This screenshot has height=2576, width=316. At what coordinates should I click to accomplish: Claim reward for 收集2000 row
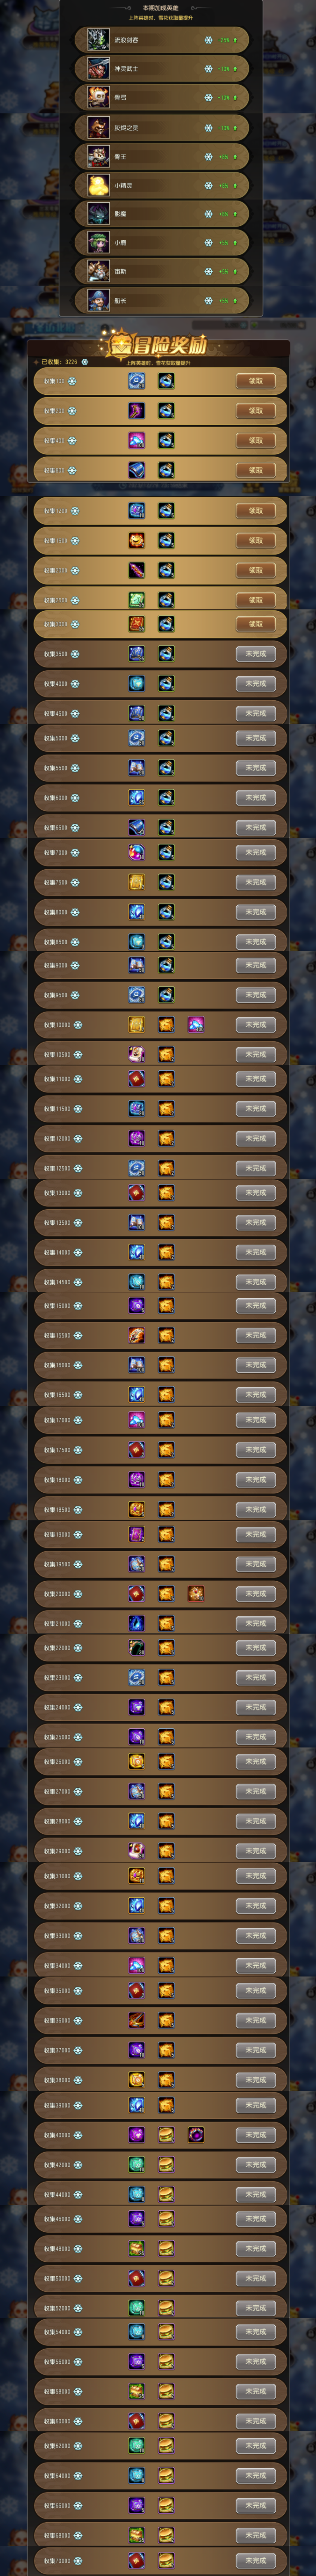click(x=255, y=570)
